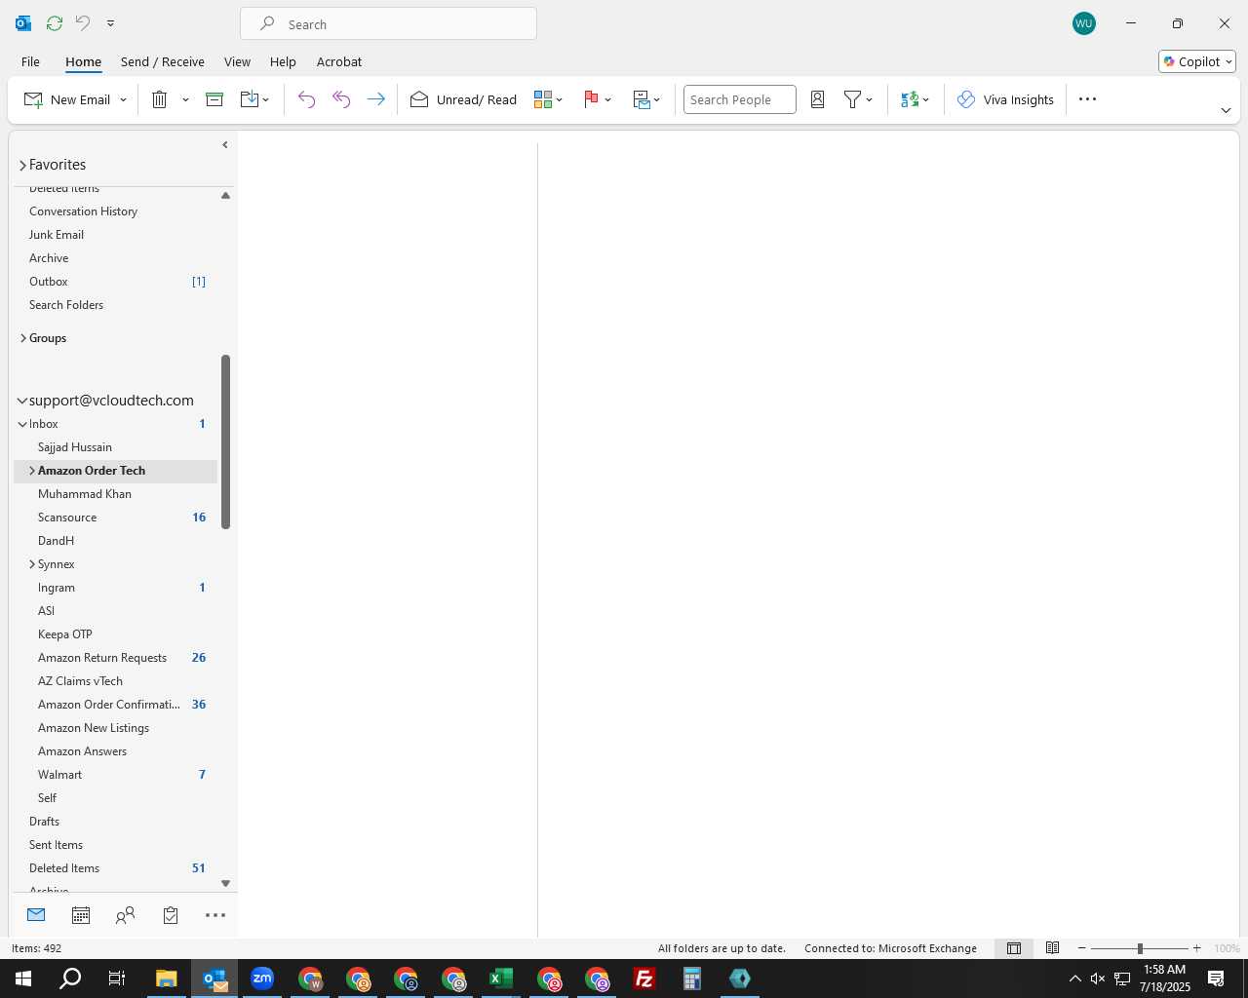The height and width of the screenshot is (998, 1248).
Task: Click the Reading view icon in status bar
Action: 1053,948
